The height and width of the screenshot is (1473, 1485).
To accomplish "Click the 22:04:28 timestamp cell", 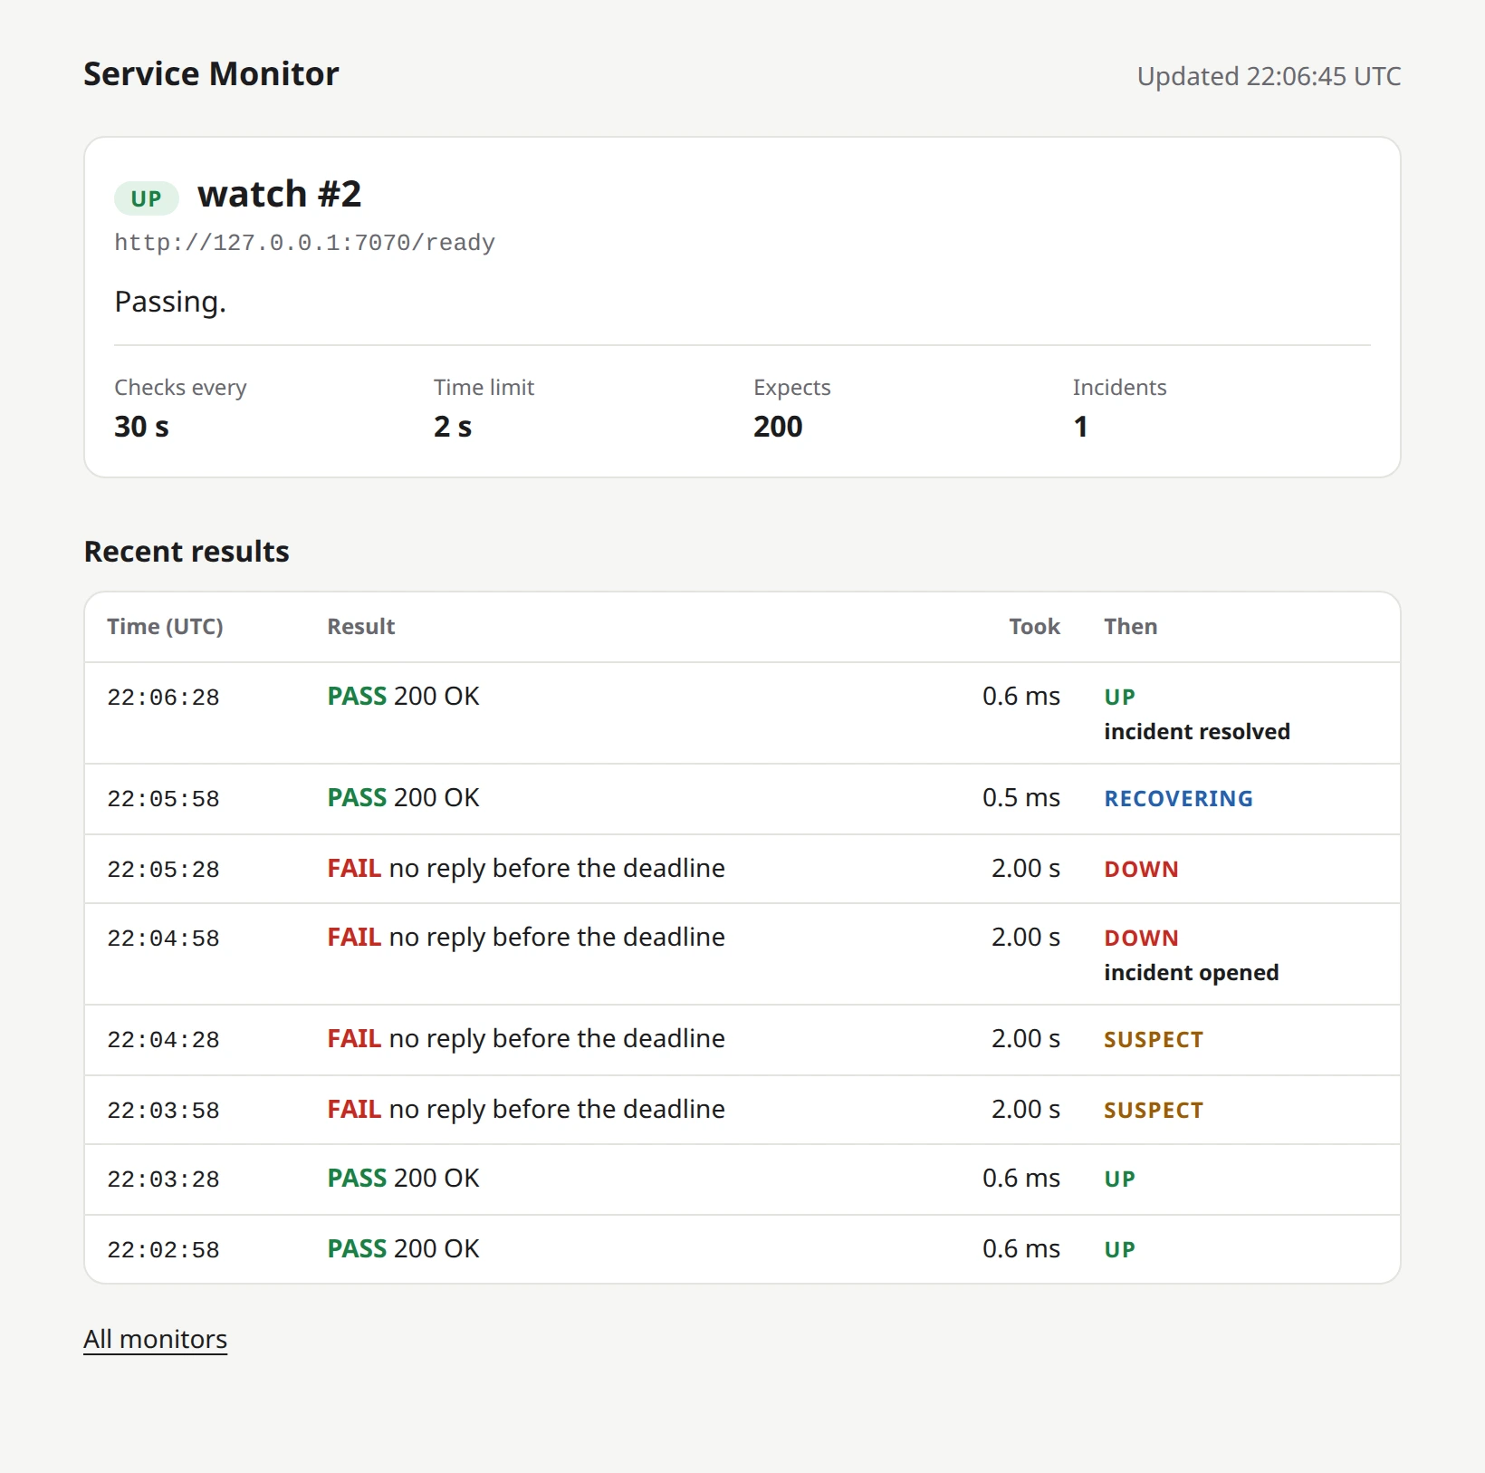I will point(163,1040).
